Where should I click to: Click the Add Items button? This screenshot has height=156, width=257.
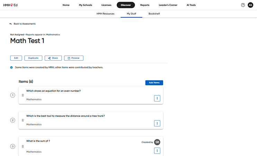(x=154, y=82)
